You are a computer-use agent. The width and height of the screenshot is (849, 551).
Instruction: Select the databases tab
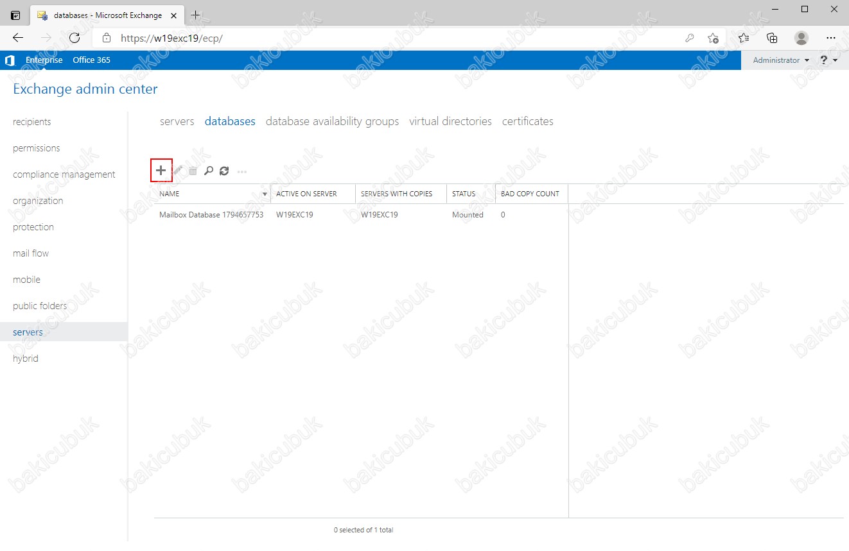click(230, 121)
